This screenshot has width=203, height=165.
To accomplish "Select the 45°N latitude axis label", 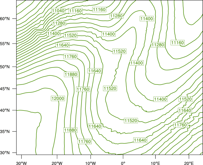I will pos(5,89).
